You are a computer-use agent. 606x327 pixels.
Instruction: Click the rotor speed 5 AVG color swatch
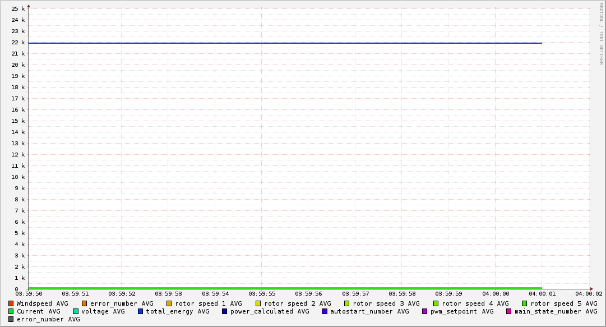[x=525, y=303]
